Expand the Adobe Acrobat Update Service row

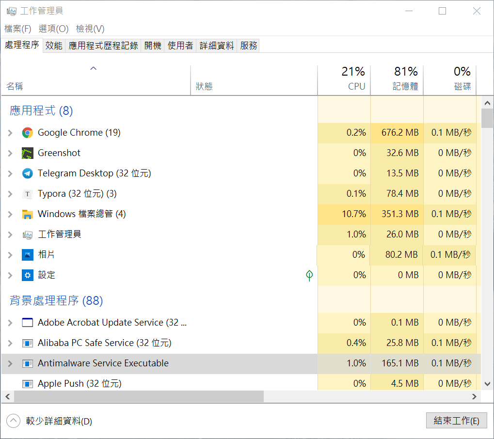point(10,323)
